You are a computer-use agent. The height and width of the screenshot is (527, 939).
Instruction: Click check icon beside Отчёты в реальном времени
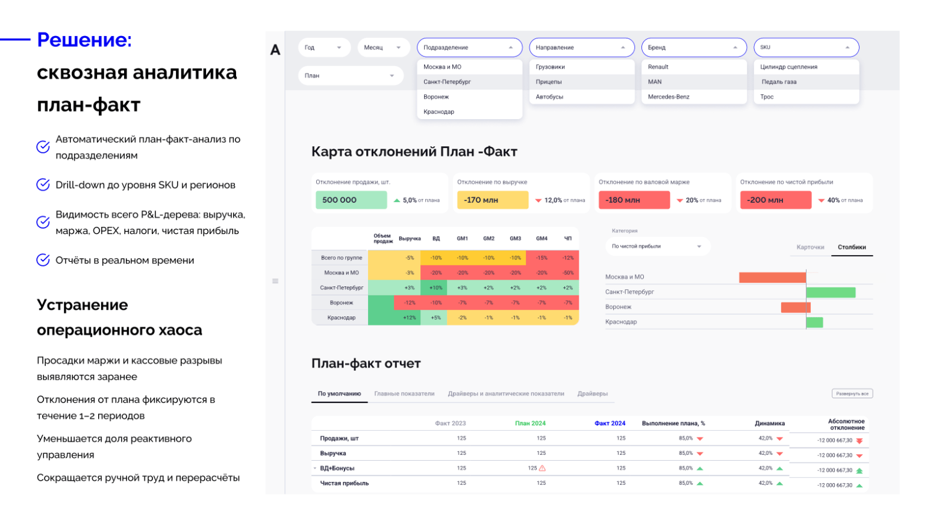tap(43, 260)
